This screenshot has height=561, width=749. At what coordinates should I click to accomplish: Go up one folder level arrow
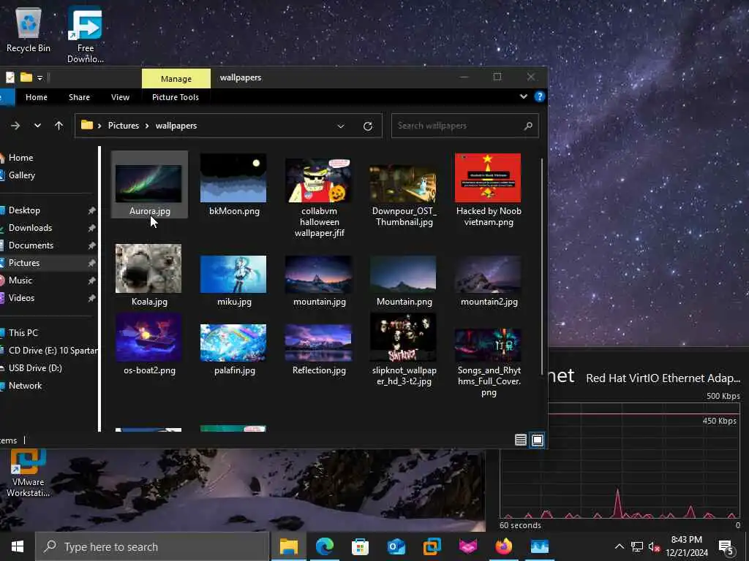[59, 126]
